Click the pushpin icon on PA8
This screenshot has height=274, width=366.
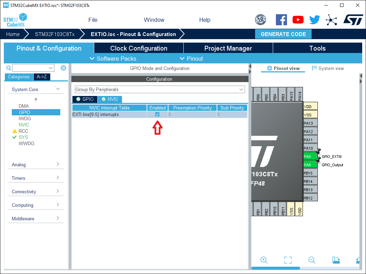pos(318,160)
